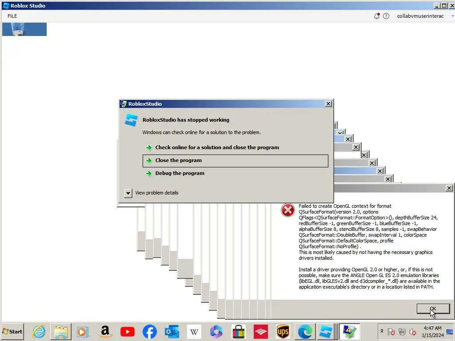Open the Wikipedia taskbar shortcut

194,331
